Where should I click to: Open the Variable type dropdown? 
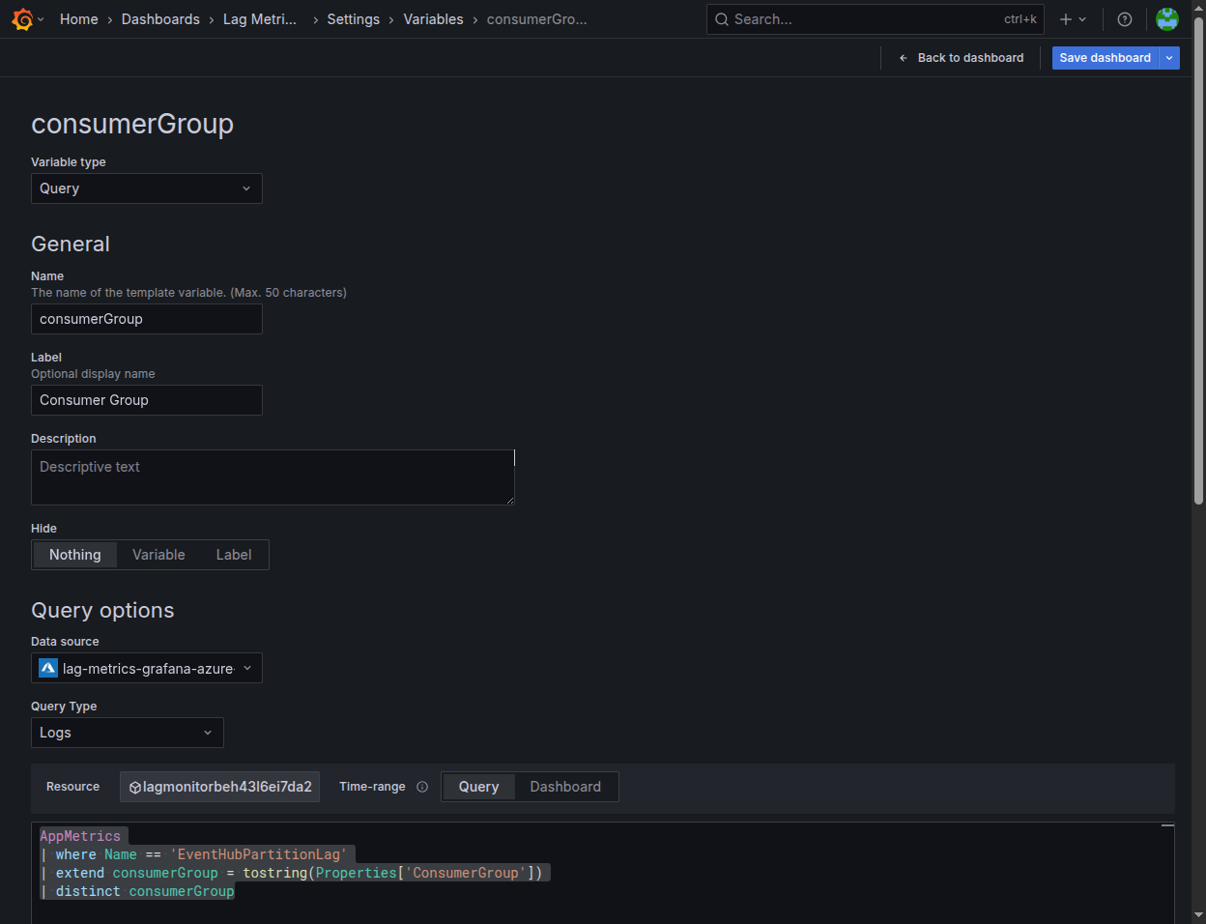coord(147,188)
